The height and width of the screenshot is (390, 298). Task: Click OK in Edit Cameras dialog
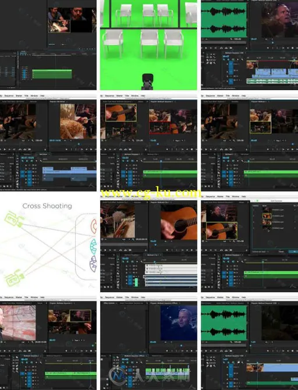pyautogui.click(x=292, y=251)
